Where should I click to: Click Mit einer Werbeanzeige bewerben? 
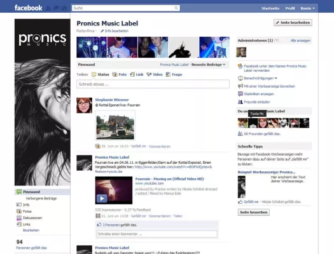[x=269, y=86]
